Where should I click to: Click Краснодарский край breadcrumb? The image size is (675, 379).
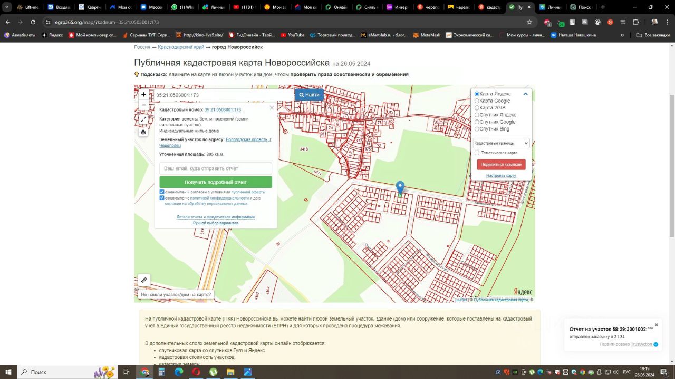pos(181,47)
